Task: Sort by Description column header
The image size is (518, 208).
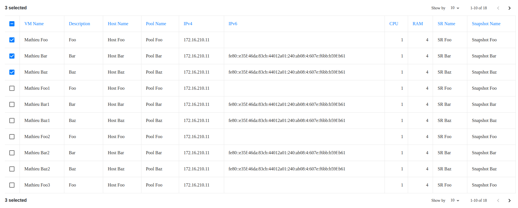Action: [79, 24]
